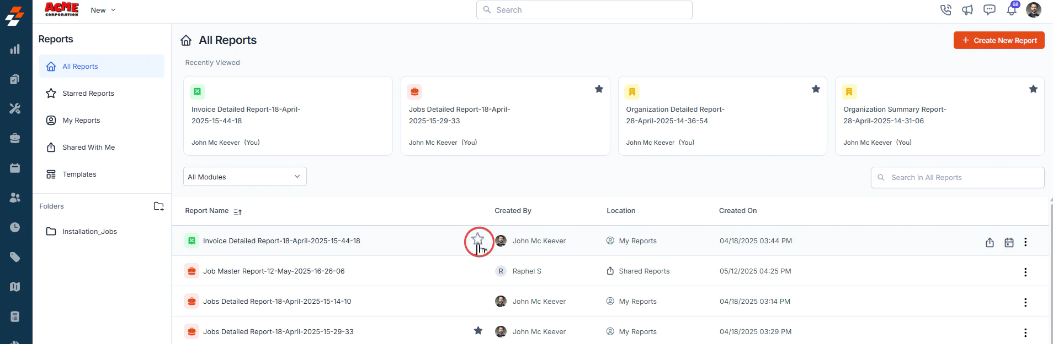The height and width of the screenshot is (344, 1053).
Task: Open the chat messages icon
Action: click(990, 10)
